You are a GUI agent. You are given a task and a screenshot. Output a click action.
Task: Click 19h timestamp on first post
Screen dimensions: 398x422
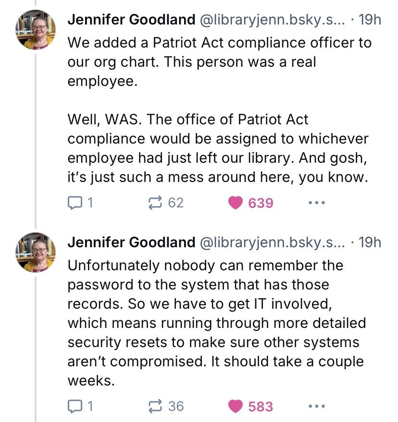click(x=370, y=20)
